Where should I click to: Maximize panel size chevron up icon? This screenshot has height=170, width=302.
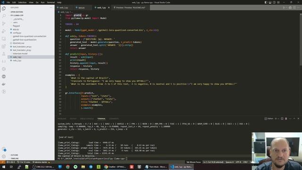(294, 119)
